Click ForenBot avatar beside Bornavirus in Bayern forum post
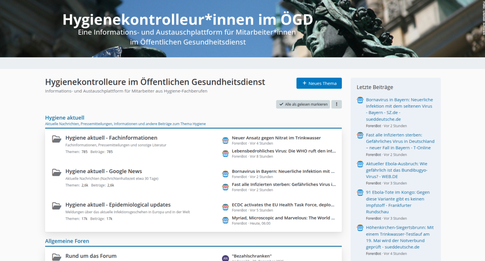485x261 pixels. coord(225,174)
